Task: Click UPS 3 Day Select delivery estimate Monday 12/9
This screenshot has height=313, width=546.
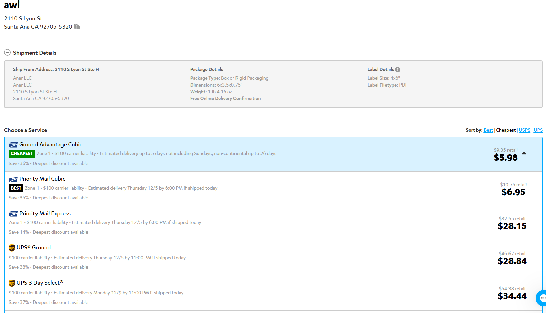Action: 119,293
